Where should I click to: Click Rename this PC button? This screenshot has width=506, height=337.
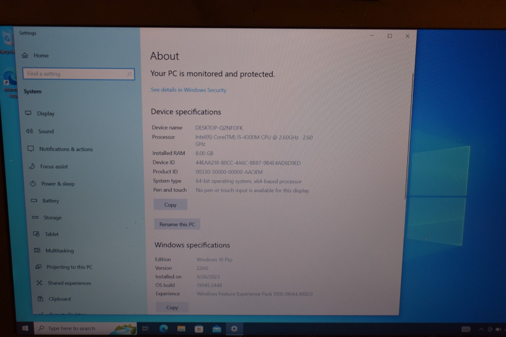177,224
